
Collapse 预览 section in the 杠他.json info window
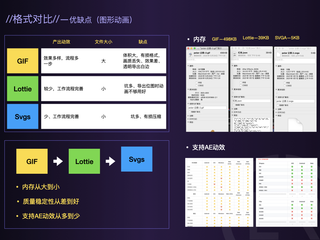[232, 115]
